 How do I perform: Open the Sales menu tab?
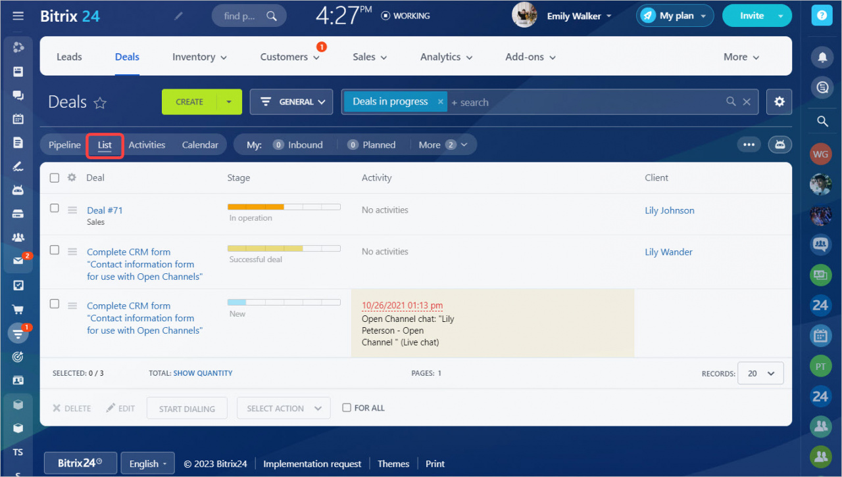click(370, 57)
